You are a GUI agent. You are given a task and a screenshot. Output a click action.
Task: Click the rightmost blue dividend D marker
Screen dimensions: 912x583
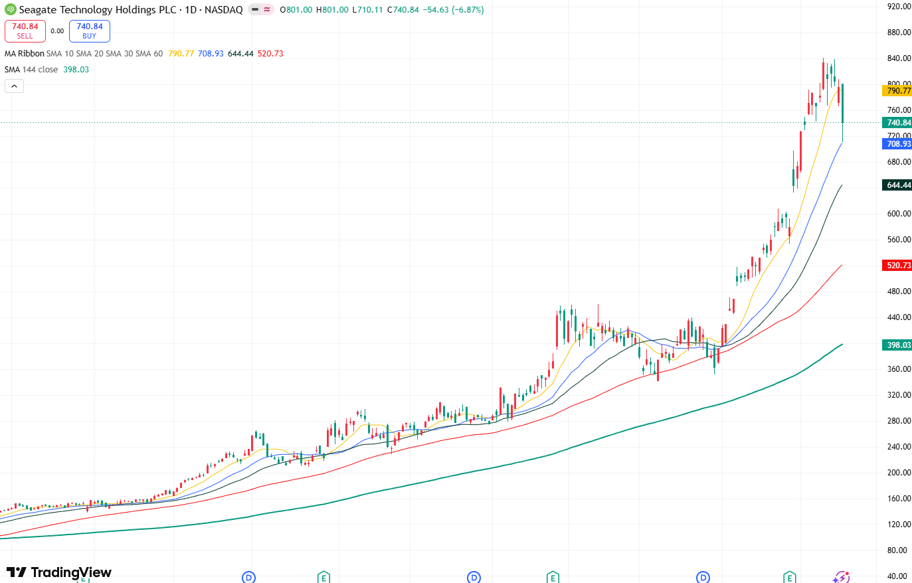pyautogui.click(x=703, y=577)
